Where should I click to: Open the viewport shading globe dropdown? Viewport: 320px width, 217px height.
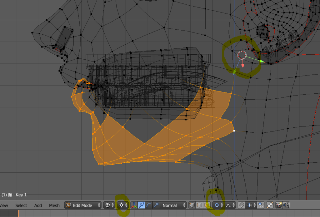109,205
